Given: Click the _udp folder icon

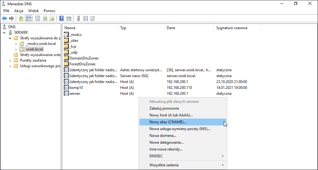Looking at the screenshot, I should coord(66,52).
